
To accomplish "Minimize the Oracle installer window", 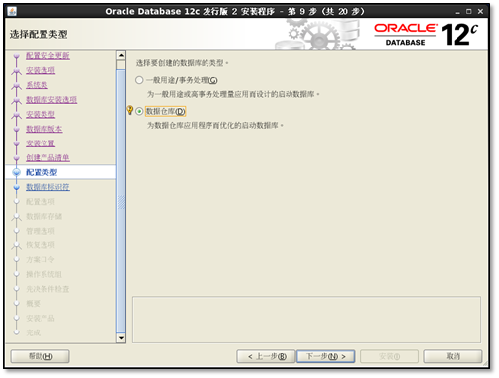I will pos(457,12).
